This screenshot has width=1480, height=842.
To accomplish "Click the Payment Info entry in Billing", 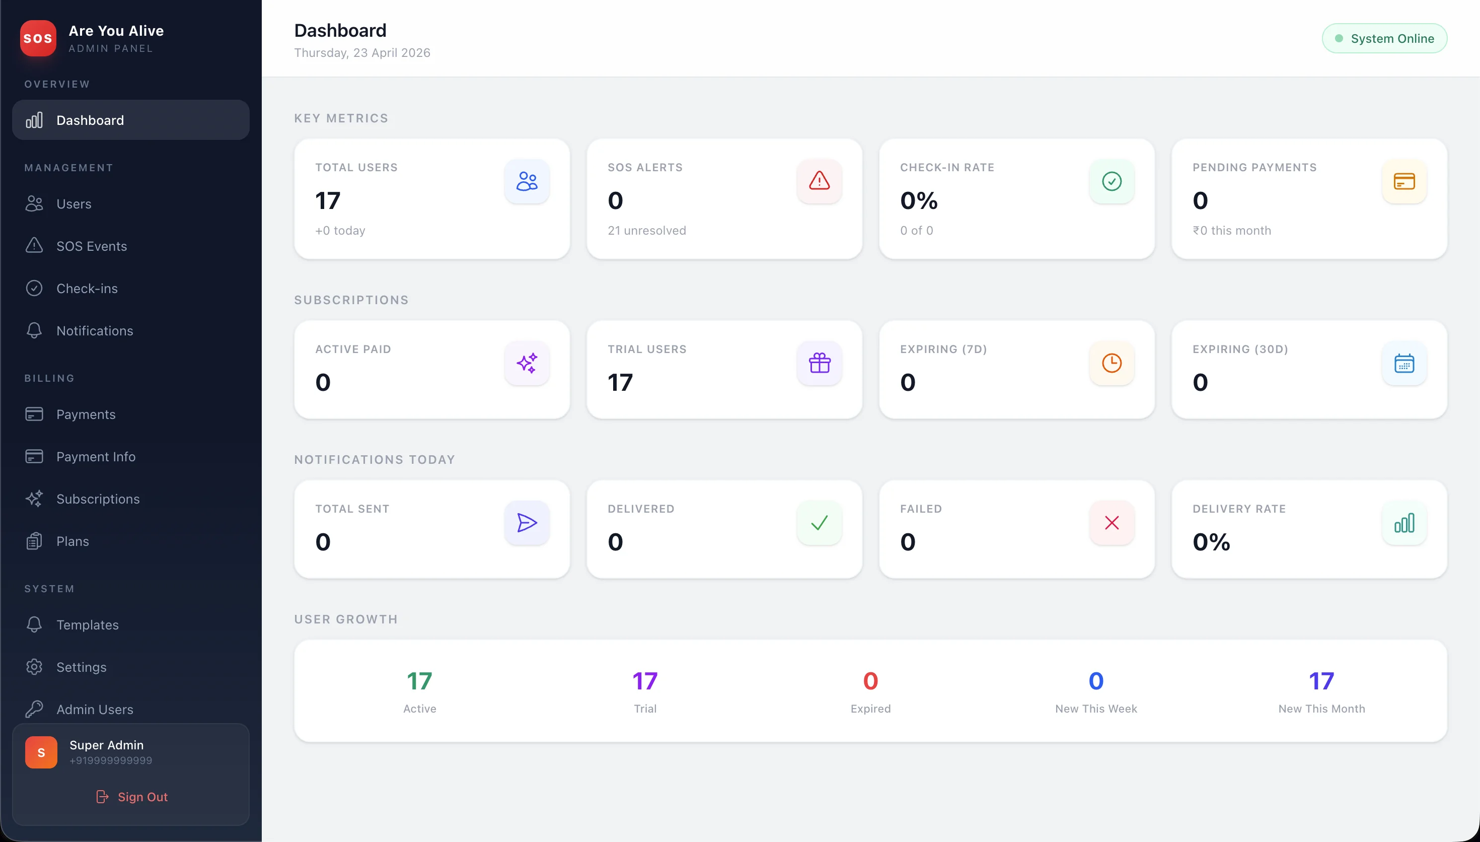I will pyautogui.click(x=96, y=456).
